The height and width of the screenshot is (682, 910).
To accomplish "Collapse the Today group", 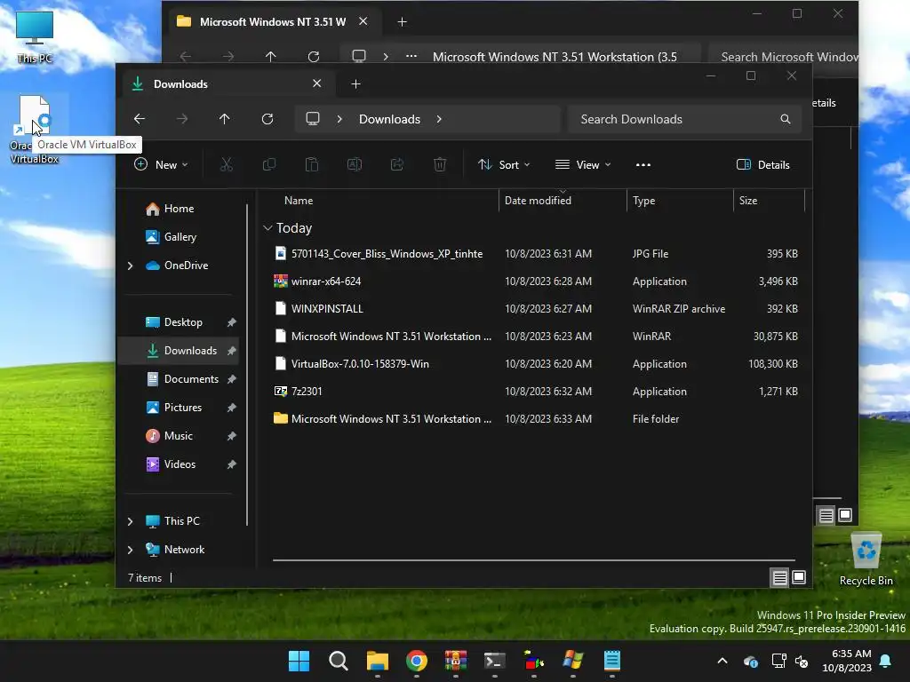I will click(x=267, y=228).
